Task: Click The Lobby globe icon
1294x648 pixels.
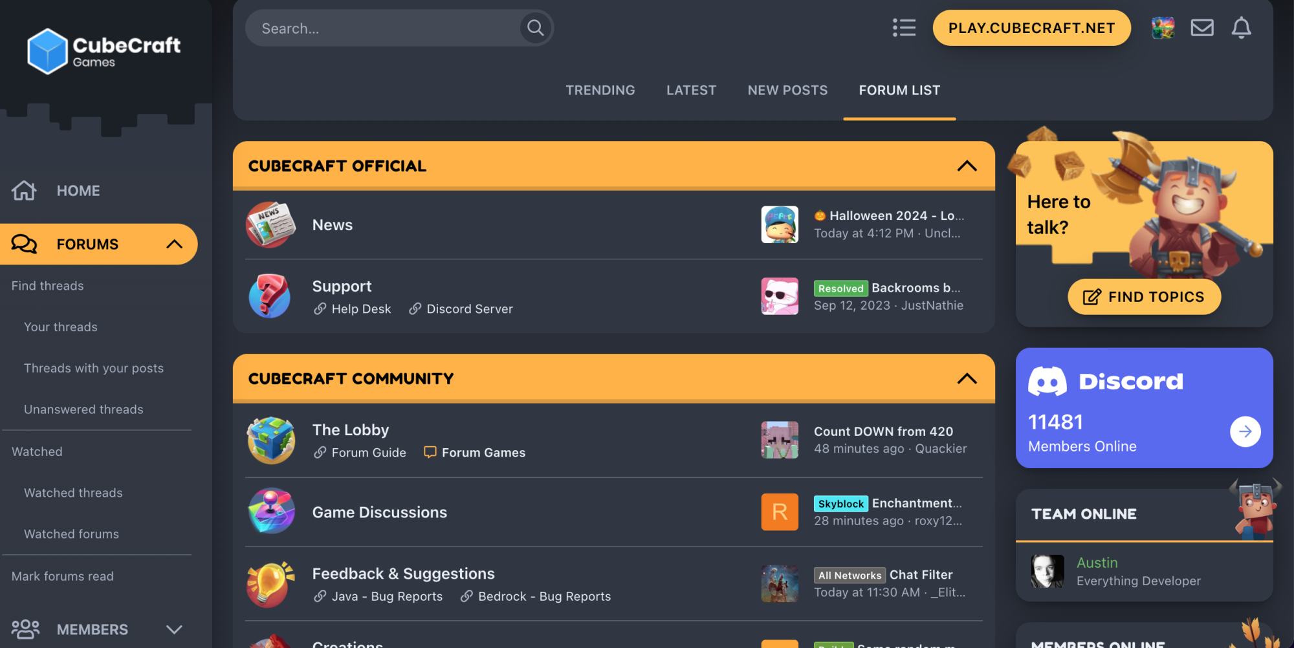Action: pyautogui.click(x=271, y=440)
